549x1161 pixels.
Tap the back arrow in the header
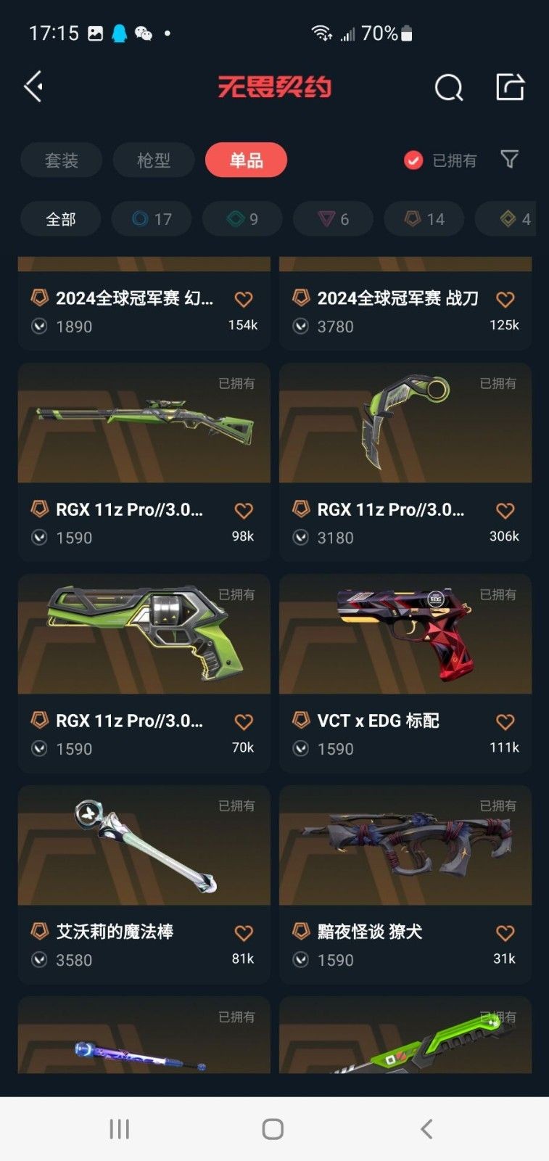pos(33,87)
